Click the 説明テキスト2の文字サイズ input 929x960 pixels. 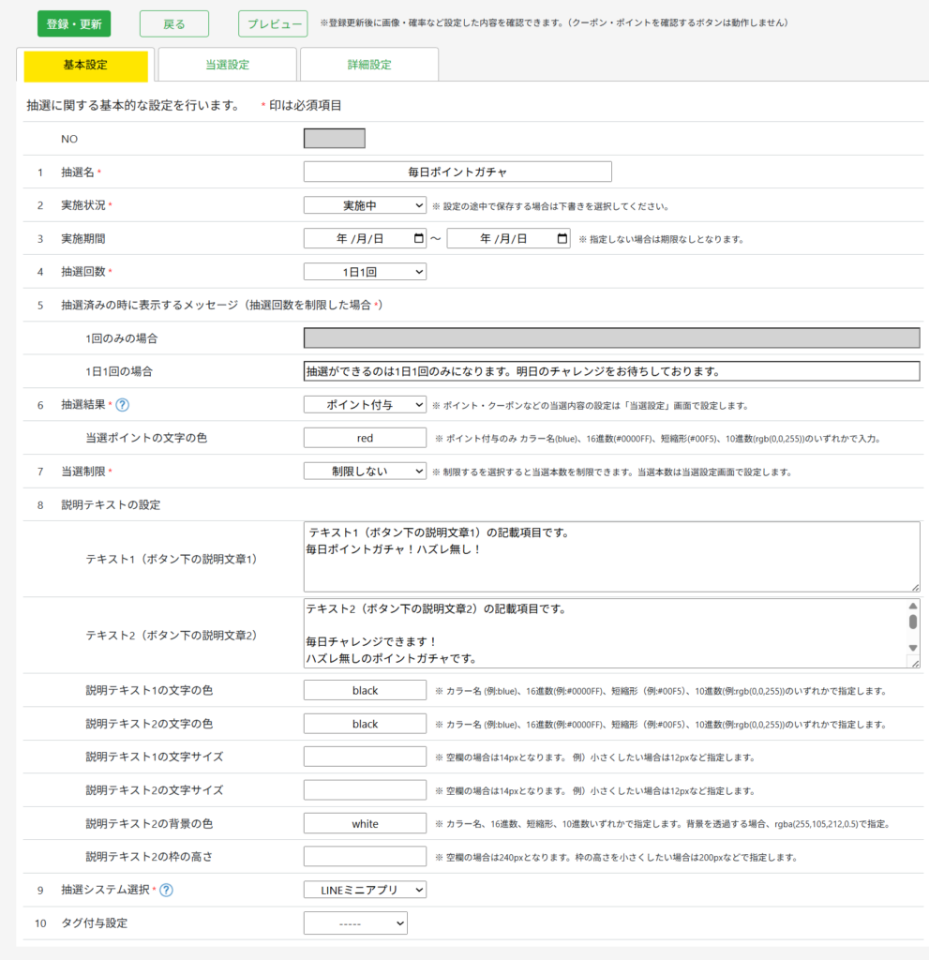[365, 789]
